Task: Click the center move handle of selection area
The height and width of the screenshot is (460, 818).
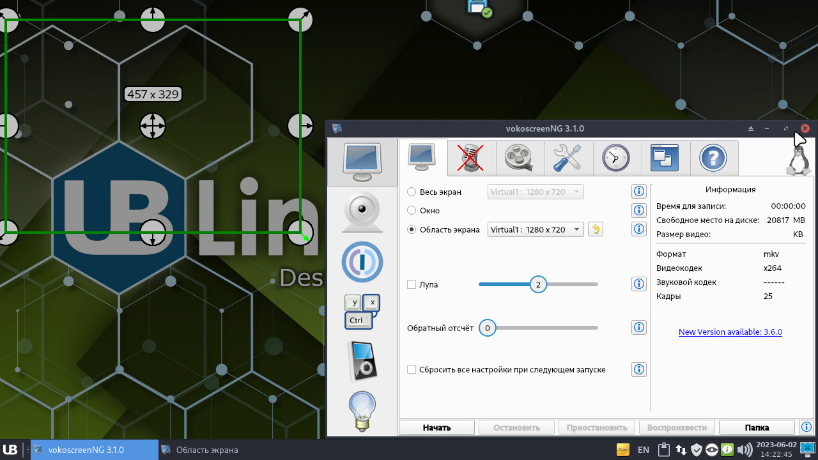Action: (x=153, y=125)
